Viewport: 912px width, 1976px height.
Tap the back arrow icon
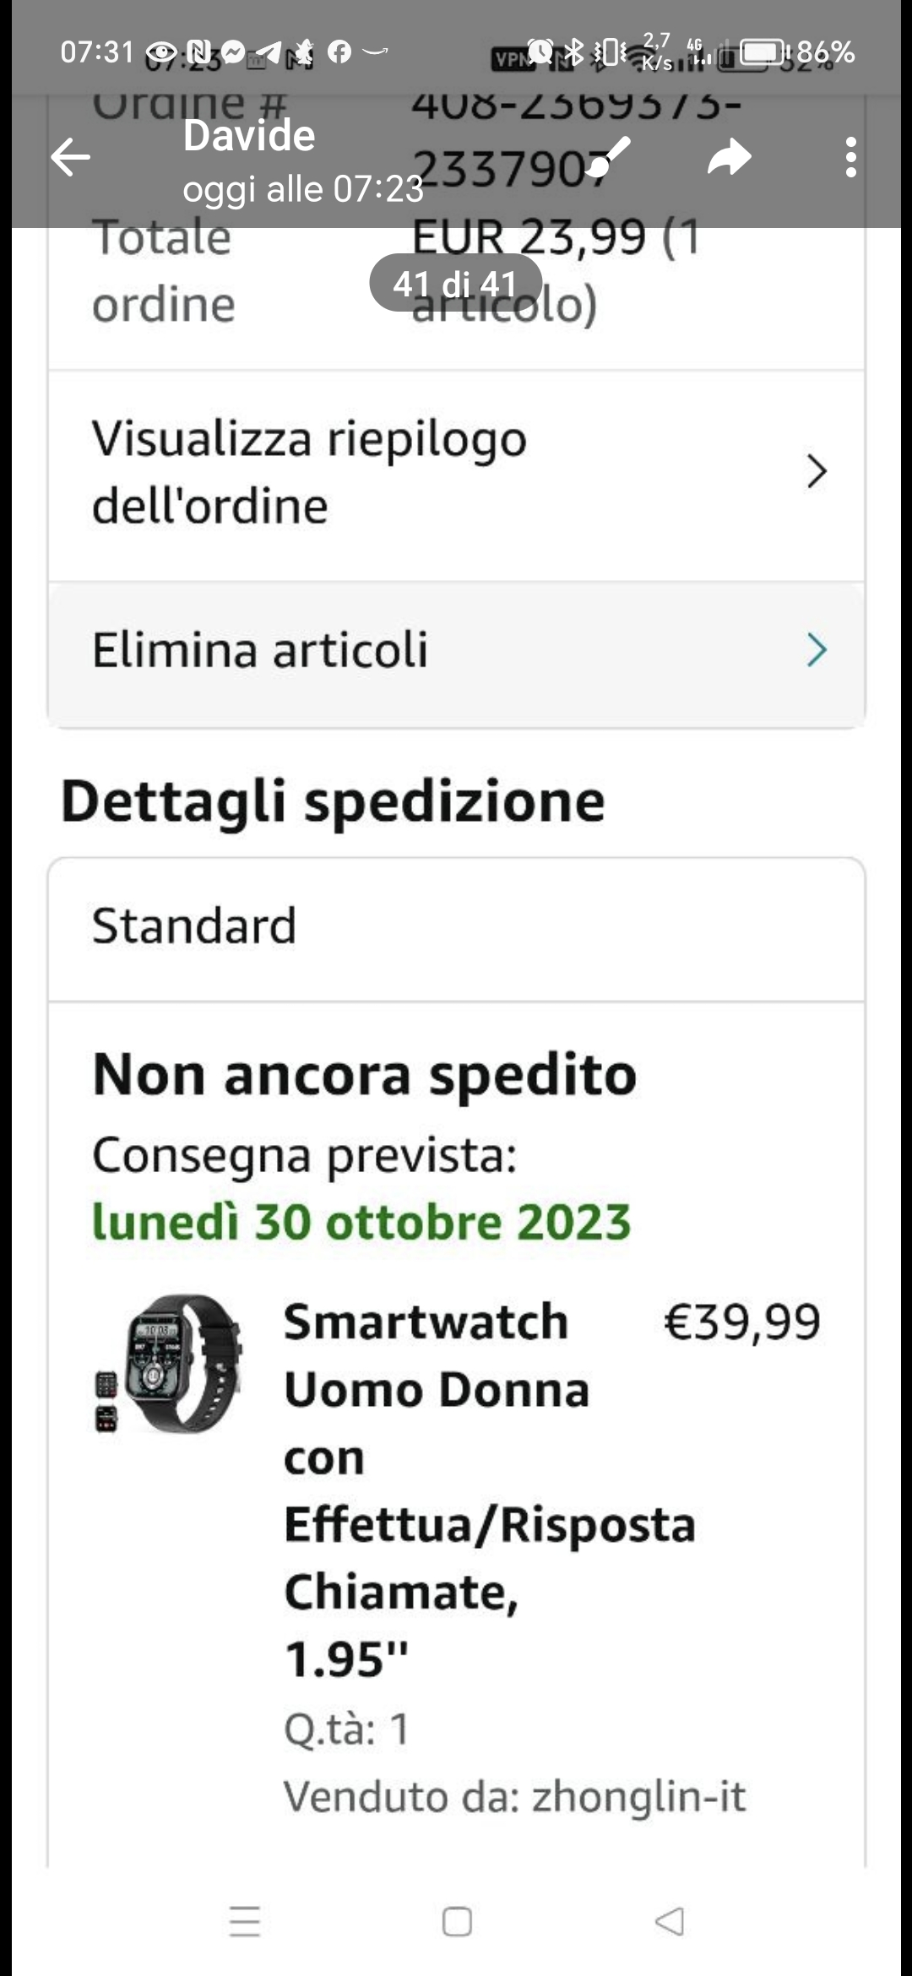coord(70,157)
